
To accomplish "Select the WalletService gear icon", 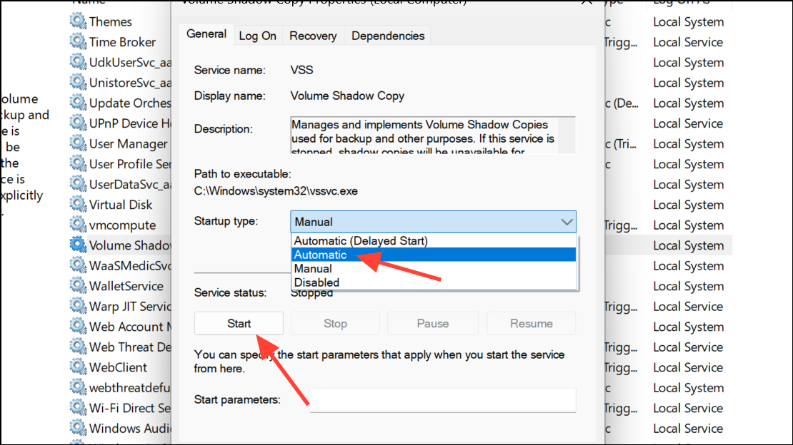I will (x=77, y=286).
